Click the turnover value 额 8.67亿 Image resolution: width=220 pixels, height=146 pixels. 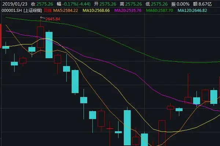tap(202, 4)
